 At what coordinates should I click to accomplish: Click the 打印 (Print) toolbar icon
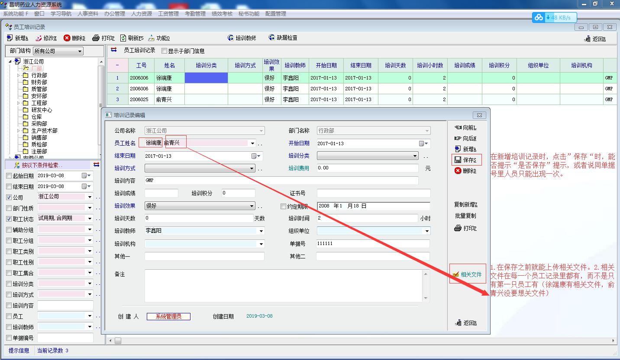(96, 38)
